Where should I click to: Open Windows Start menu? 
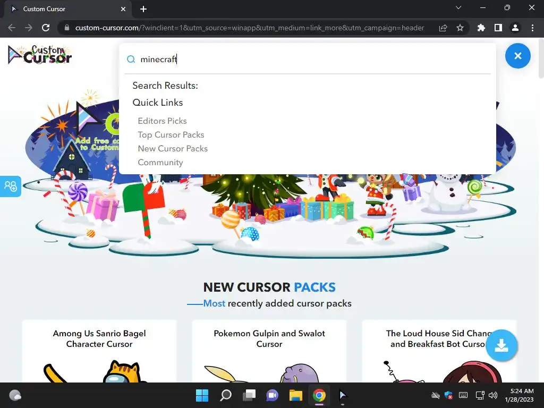point(202,395)
